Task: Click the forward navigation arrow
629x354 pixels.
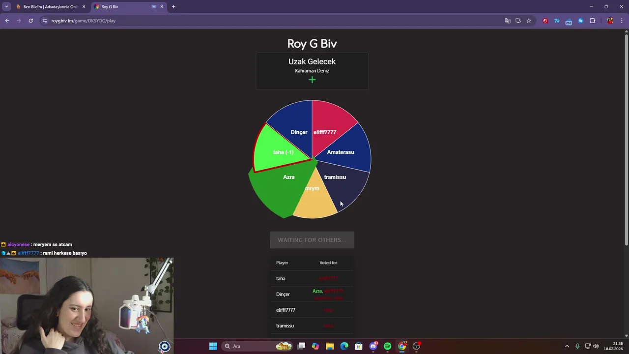Action: 19,21
